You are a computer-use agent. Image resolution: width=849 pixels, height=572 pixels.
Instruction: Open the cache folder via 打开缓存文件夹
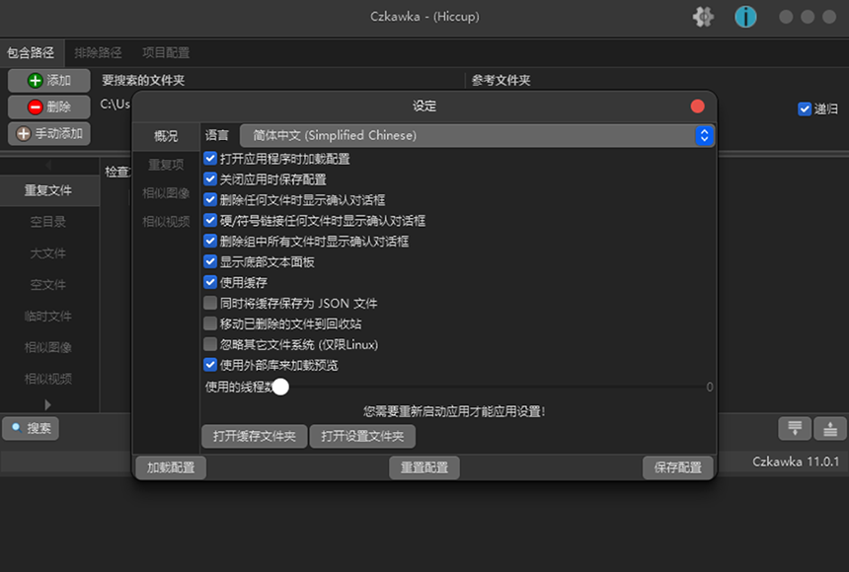(x=254, y=437)
